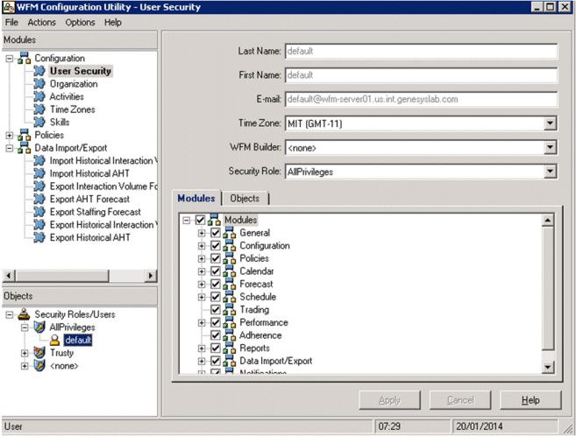Screen dimensions: 576x436
Task: Open the Actions menu
Action: pos(41,22)
